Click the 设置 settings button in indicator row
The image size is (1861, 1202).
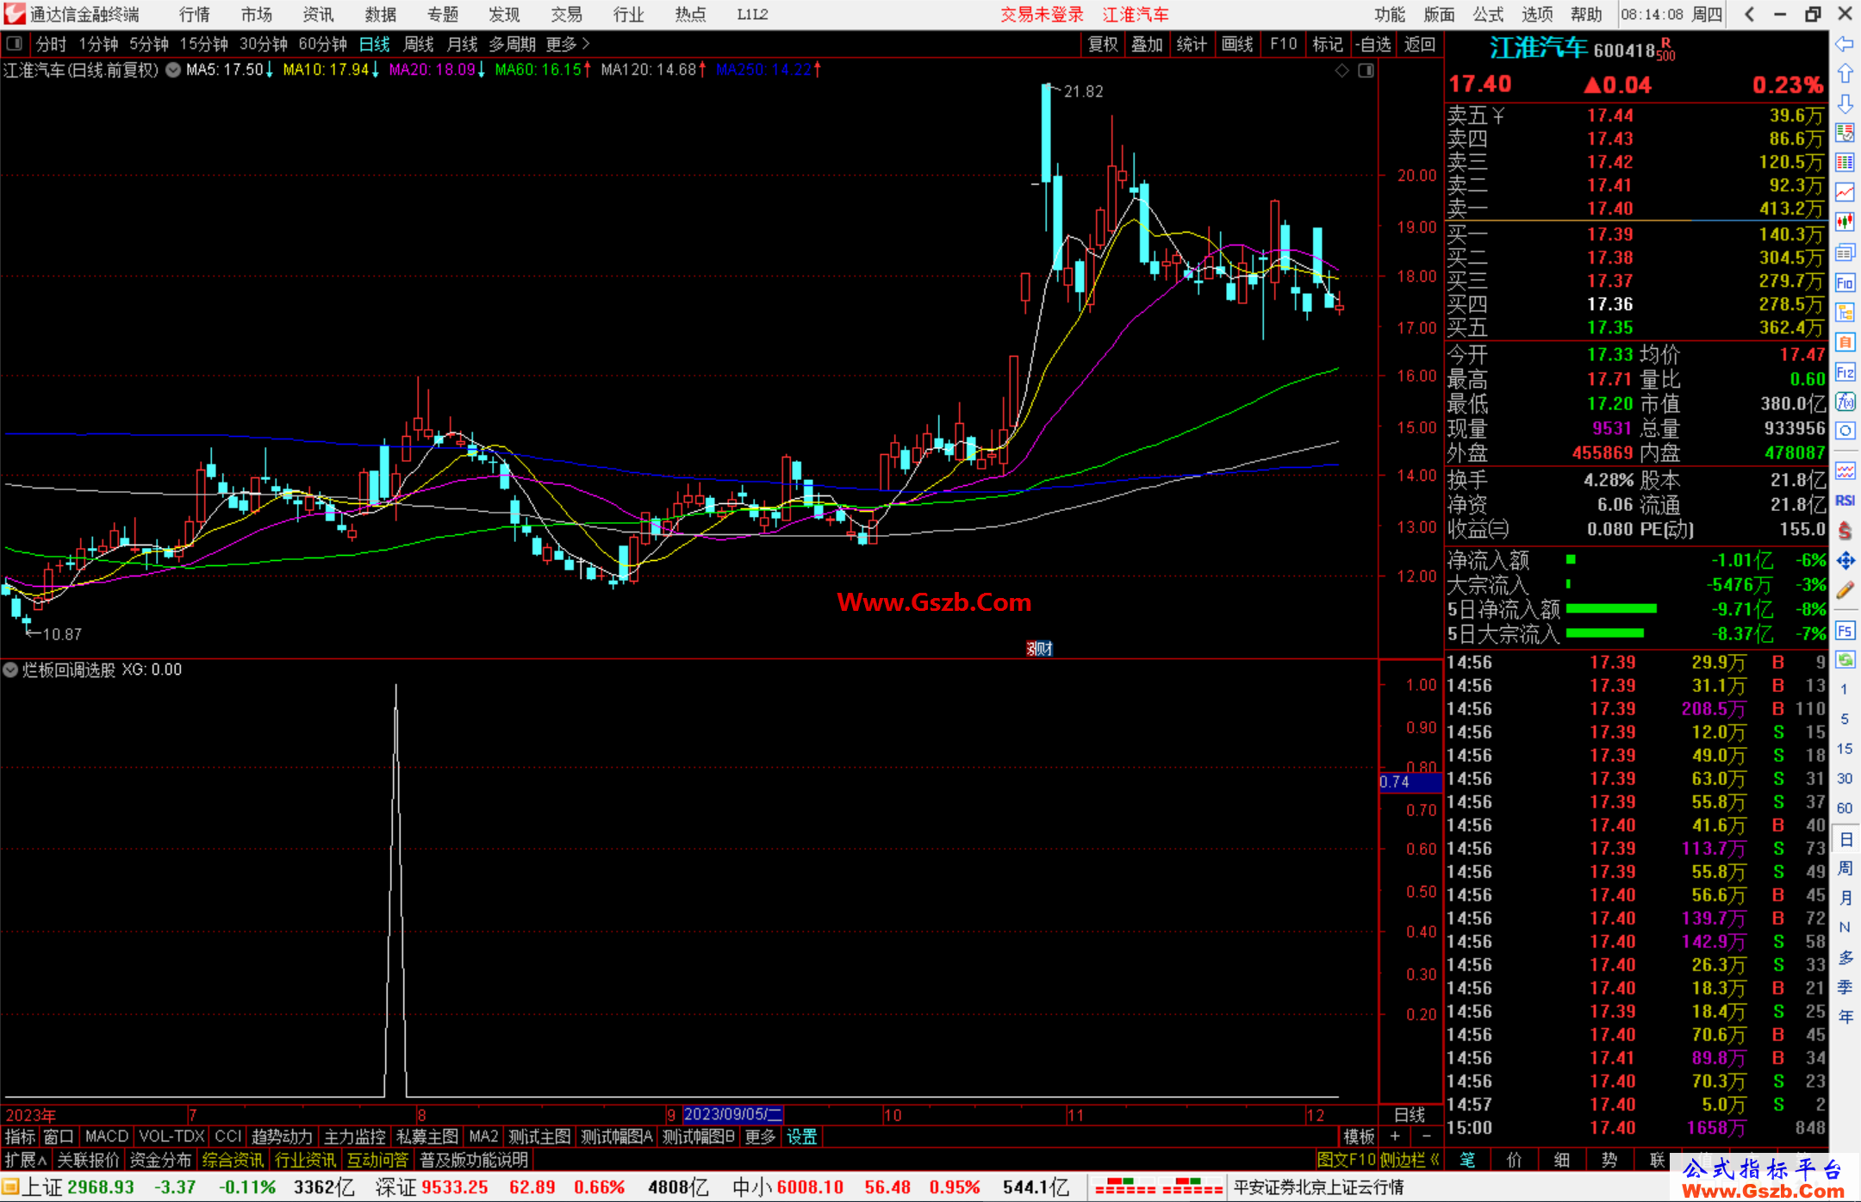point(801,1137)
